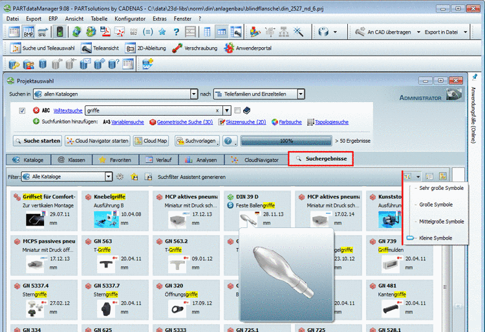Click the blue question mark help icon
The width and height of the screenshot is (485, 332).
pos(176,32)
